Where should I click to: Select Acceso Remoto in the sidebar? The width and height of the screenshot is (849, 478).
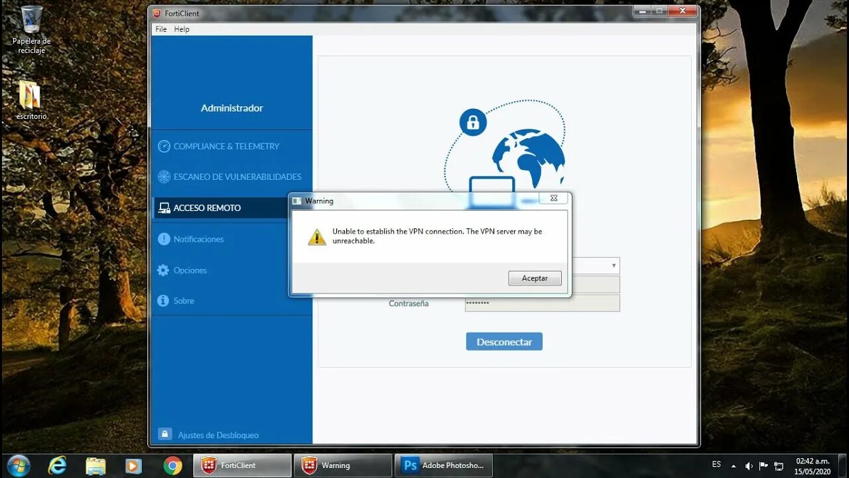tap(231, 208)
